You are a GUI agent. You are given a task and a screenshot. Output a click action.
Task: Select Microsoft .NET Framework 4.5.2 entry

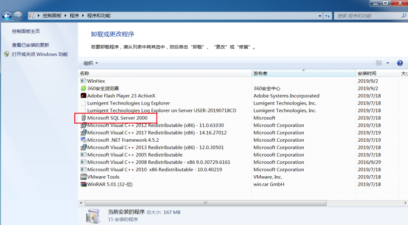[123, 140]
